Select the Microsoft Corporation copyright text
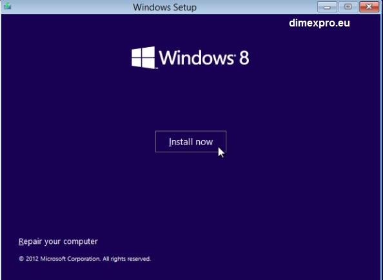Image resolution: width=383 pixels, height=280 pixels. (84, 259)
